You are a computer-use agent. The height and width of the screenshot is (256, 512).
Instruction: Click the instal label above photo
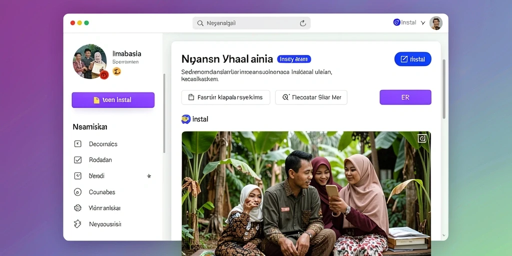click(x=200, y=119)
